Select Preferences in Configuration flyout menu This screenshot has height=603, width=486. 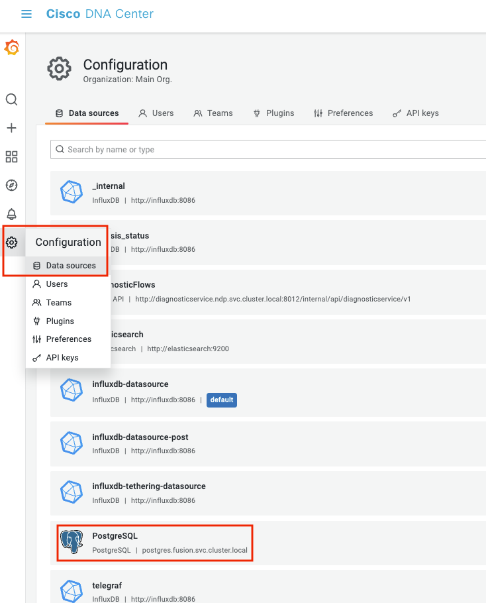pyautogui.click(x=68, y=339)
